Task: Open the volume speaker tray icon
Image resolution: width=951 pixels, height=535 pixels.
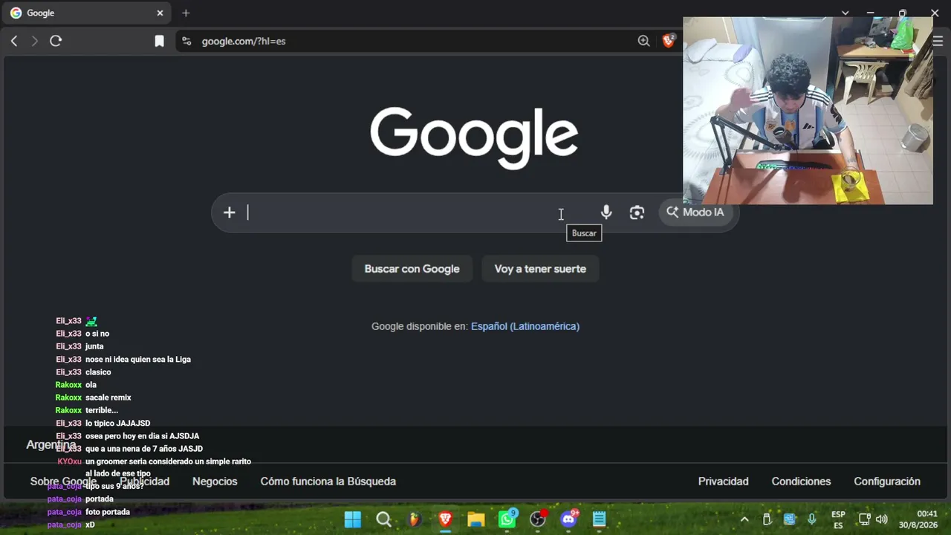Action: (882, 519)
